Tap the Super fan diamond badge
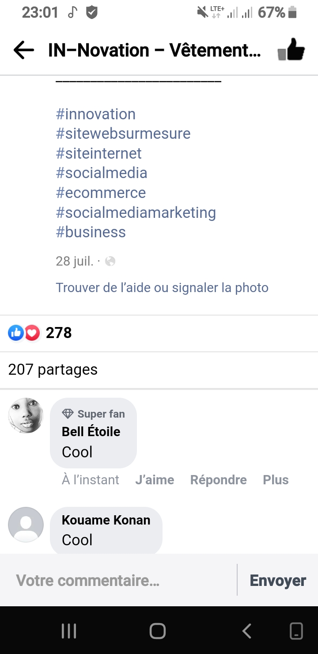Viewport: 318px width, 654px height. [x=68, y=414]
